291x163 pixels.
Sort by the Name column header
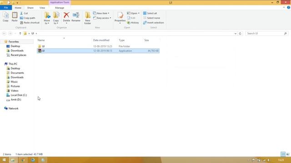[x=41, y=40]
